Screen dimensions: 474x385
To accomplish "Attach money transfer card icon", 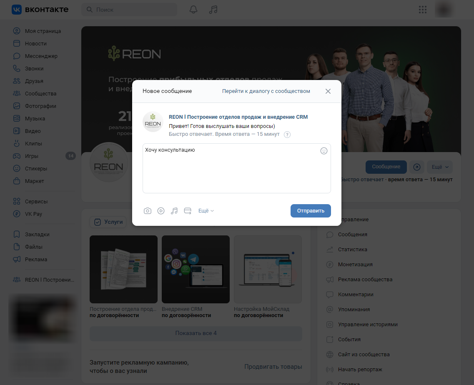I will tap(188, 211).
